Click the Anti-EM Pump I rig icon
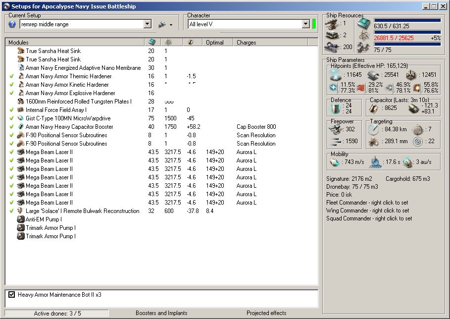 (x=21, y=219)
